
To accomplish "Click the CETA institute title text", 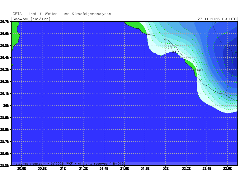I will pyautogui.click(x=64, y=14).
